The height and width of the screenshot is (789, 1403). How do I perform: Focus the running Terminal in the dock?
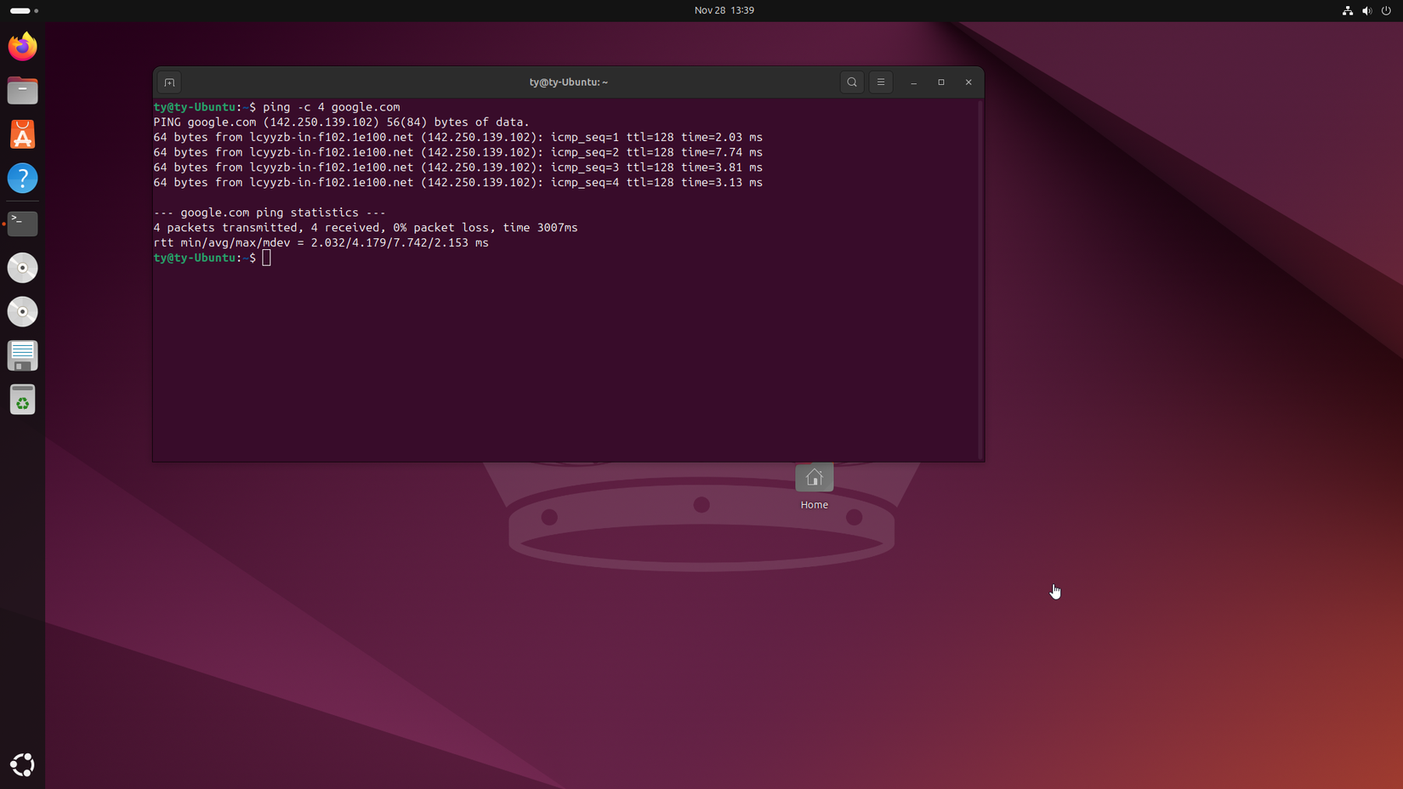coord(22,223)
